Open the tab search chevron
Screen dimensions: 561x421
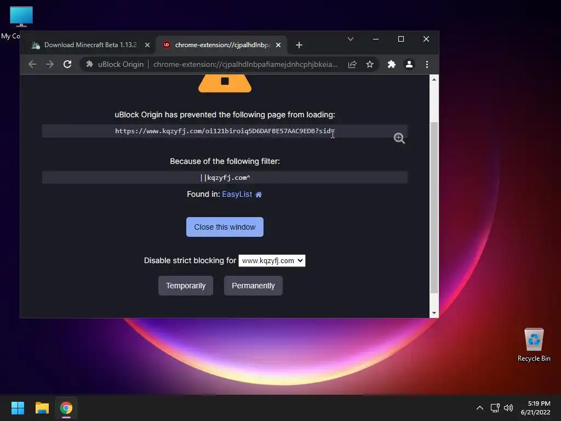(351, 39)
